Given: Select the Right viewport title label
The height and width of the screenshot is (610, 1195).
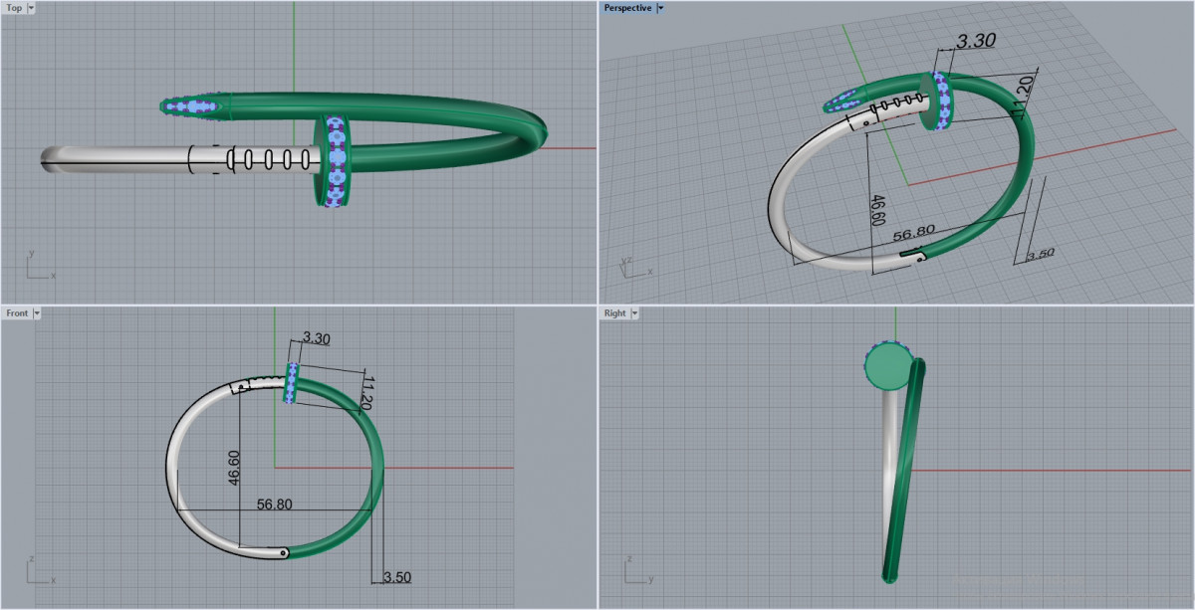Looking at the screenshot, I should (x=614, y=313).
